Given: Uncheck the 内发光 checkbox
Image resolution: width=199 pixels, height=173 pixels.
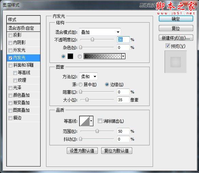Looking at the screenshot, I should coord(10,58).
